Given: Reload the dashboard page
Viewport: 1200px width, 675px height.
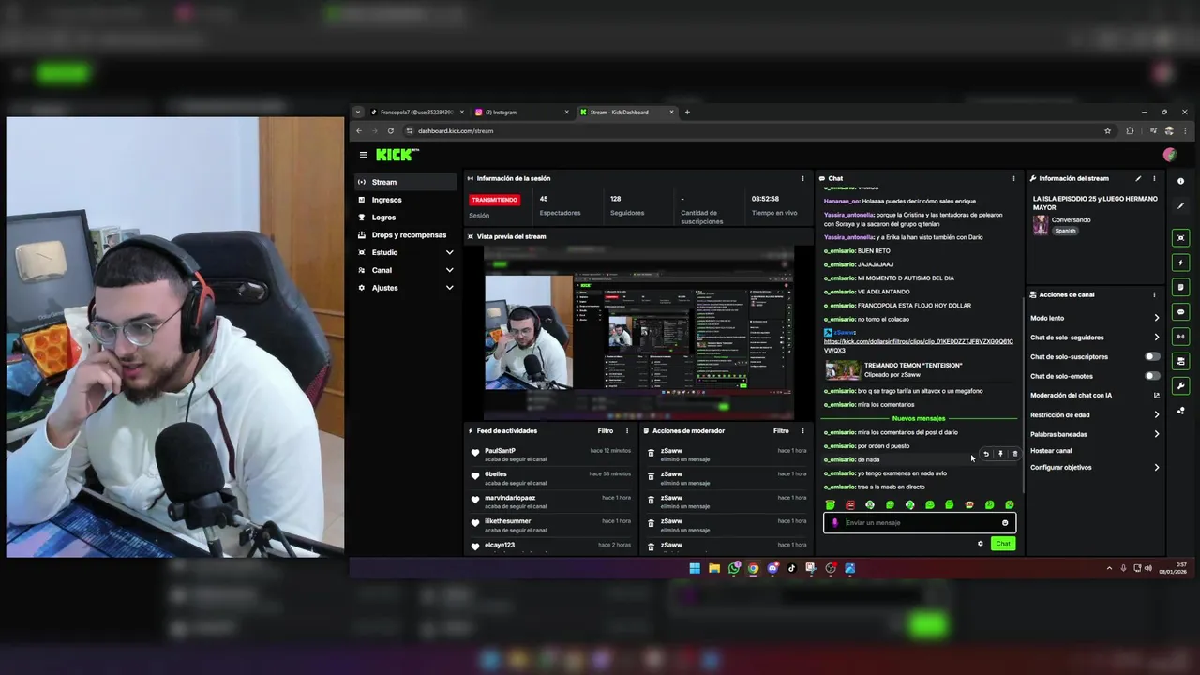Looking at the screenshot, I should point(391,131).
